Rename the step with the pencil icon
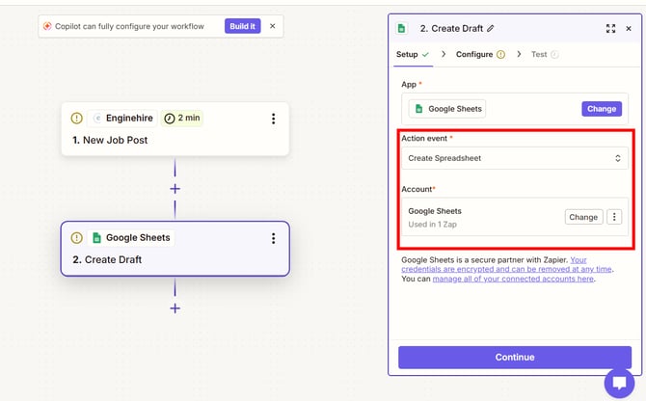This screenshot has height=401, width=646. (x=490, y=28)
